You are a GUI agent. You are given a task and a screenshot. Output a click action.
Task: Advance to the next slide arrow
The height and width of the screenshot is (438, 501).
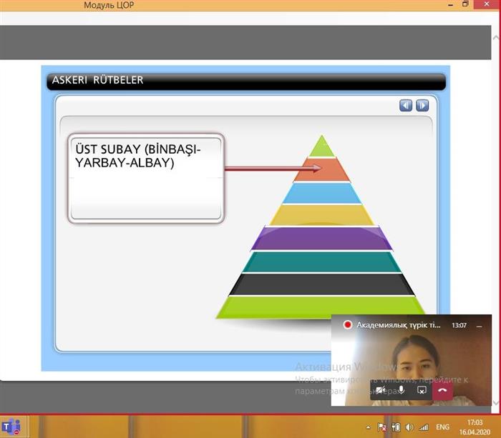(x=422, y=105)
